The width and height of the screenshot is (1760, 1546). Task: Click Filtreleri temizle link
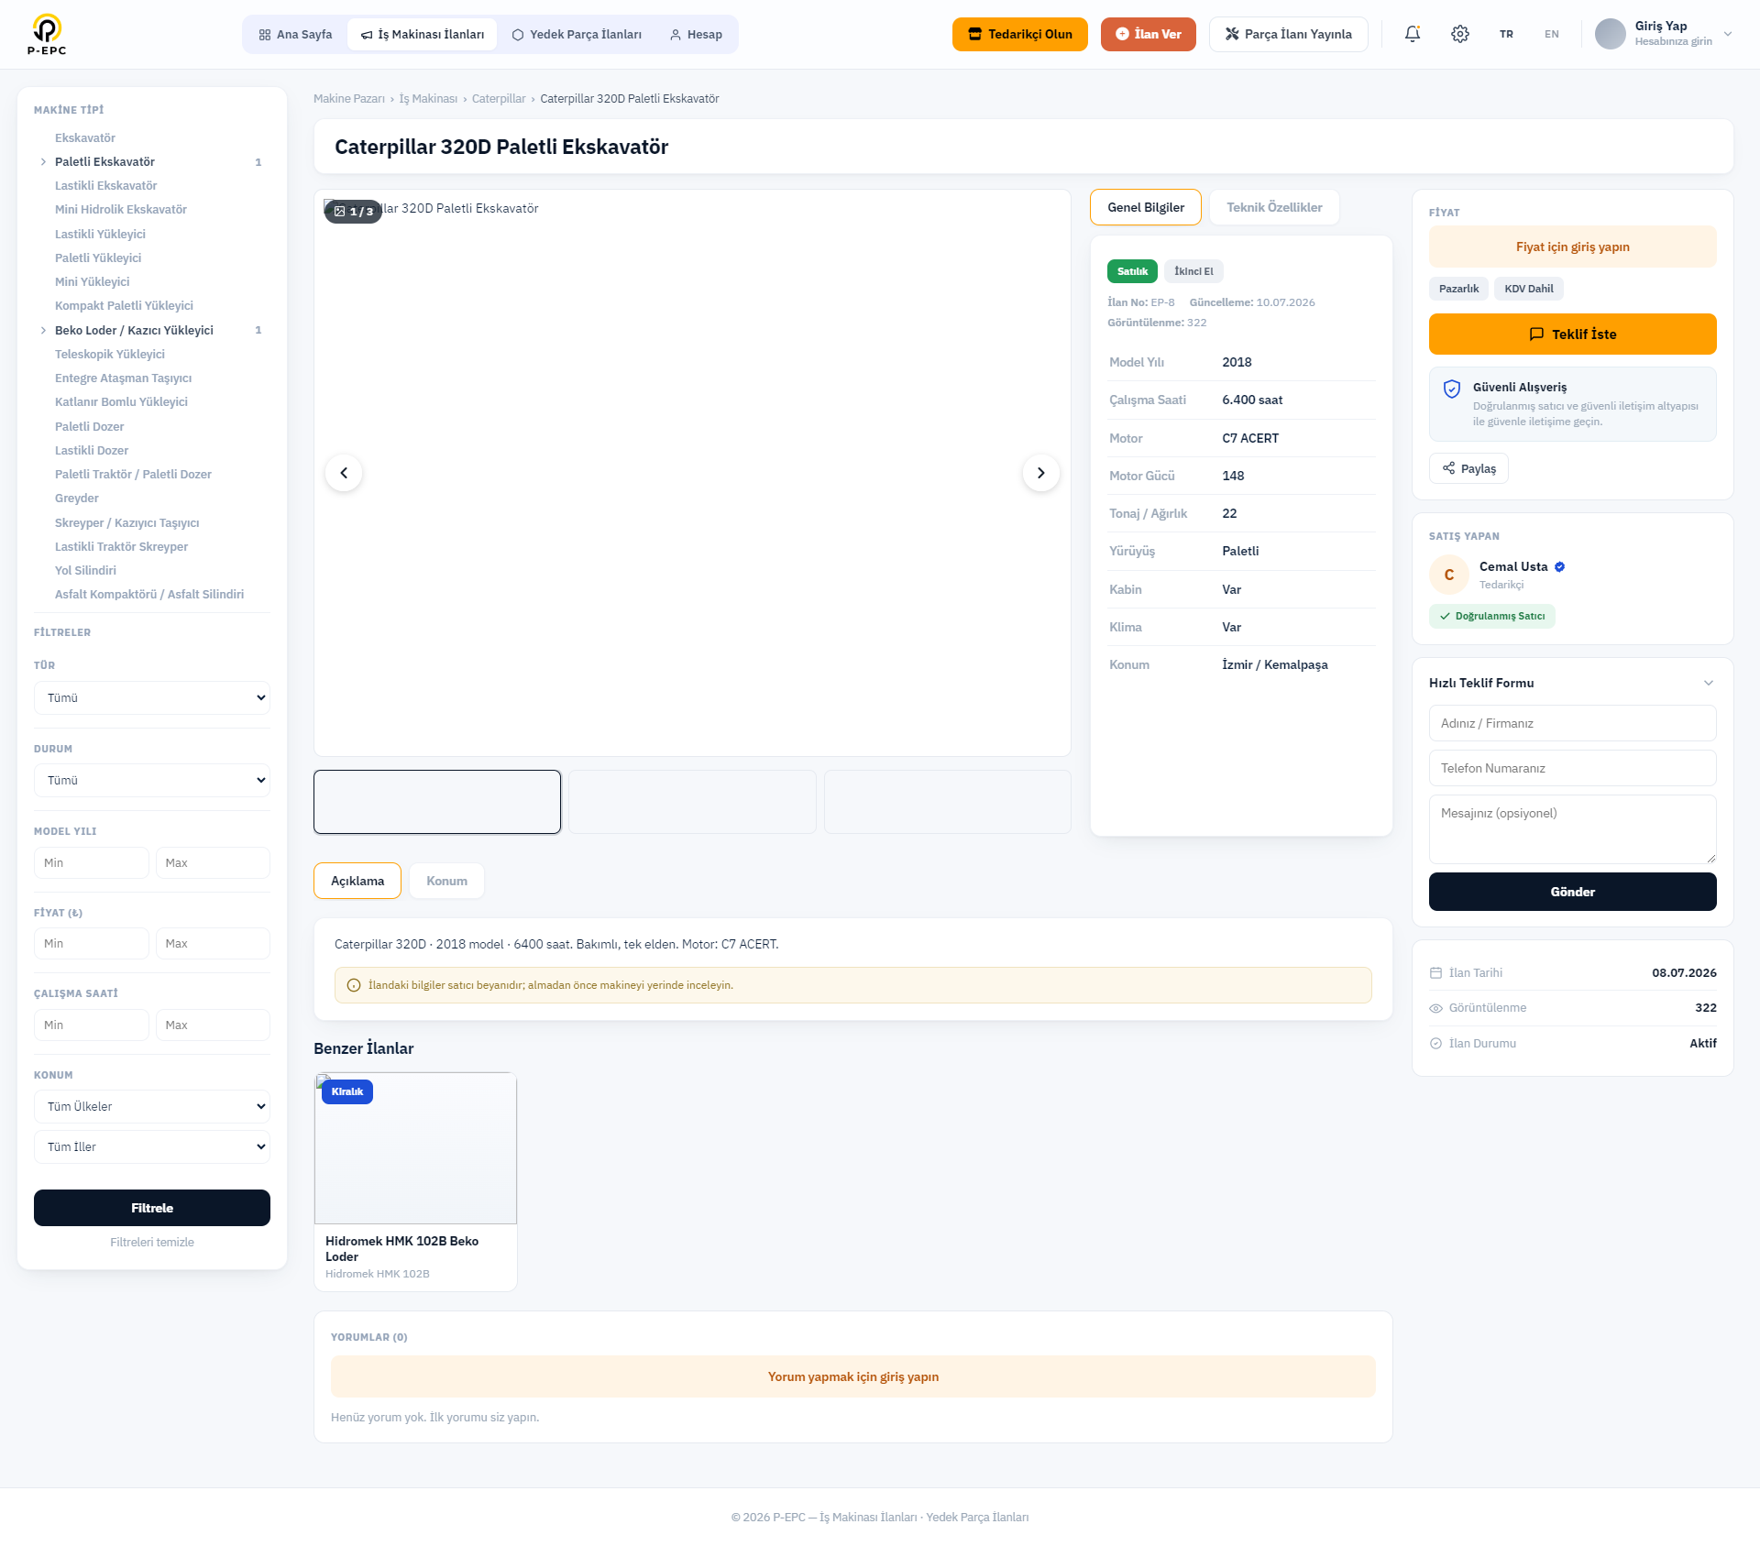coord(152,1243)
